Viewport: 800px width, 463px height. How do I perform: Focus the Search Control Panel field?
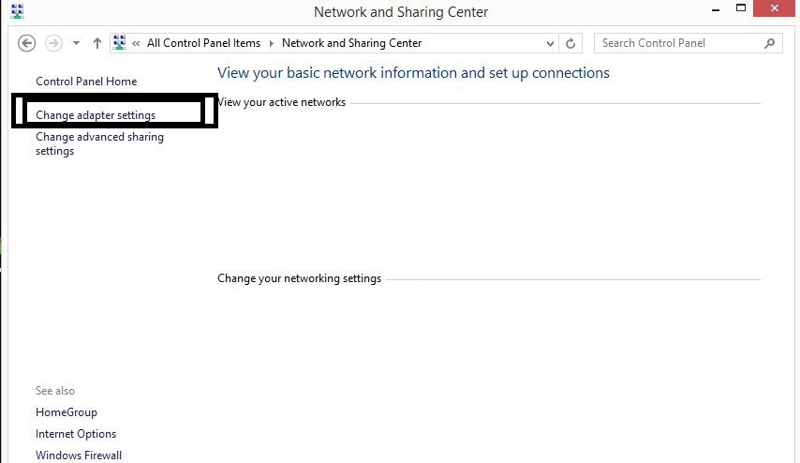tap(681, 43)
